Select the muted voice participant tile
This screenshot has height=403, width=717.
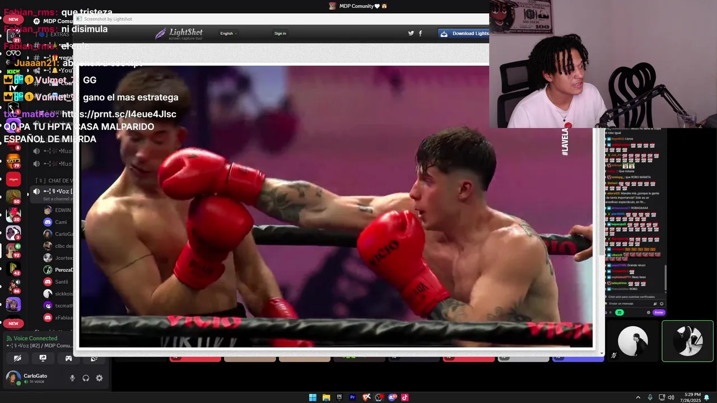click(x=633, y=341)
